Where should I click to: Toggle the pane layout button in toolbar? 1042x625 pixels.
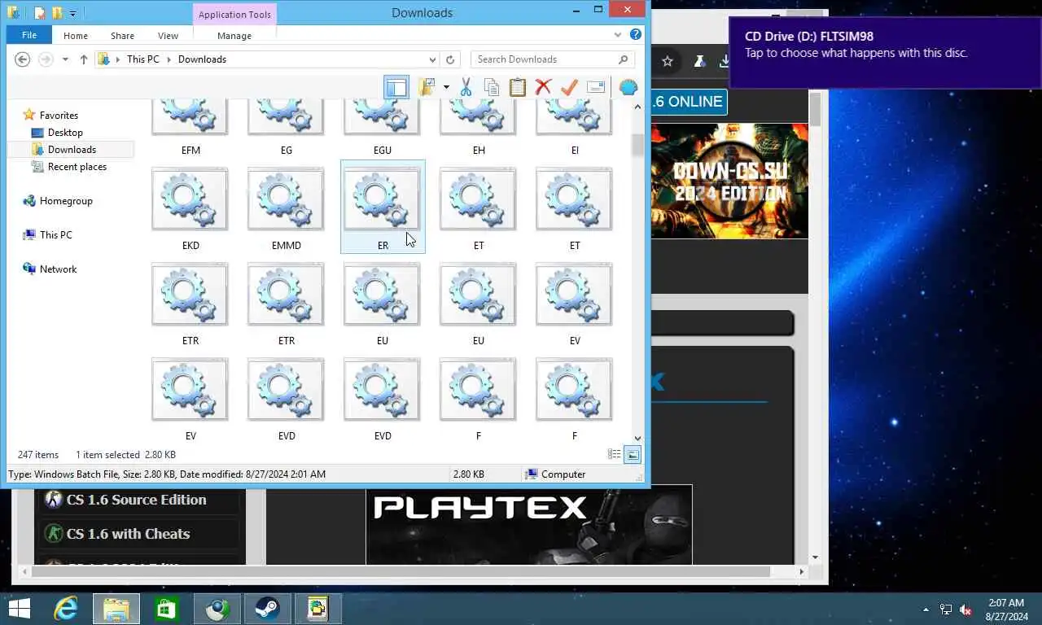point(396,87)
